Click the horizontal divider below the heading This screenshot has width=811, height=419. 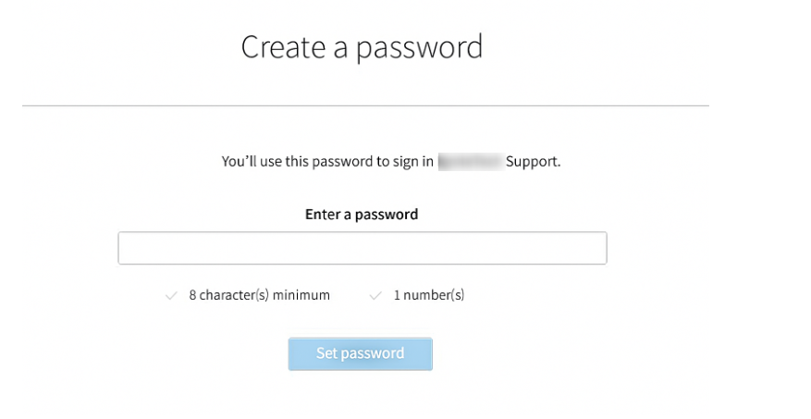(x=365, y=105)
